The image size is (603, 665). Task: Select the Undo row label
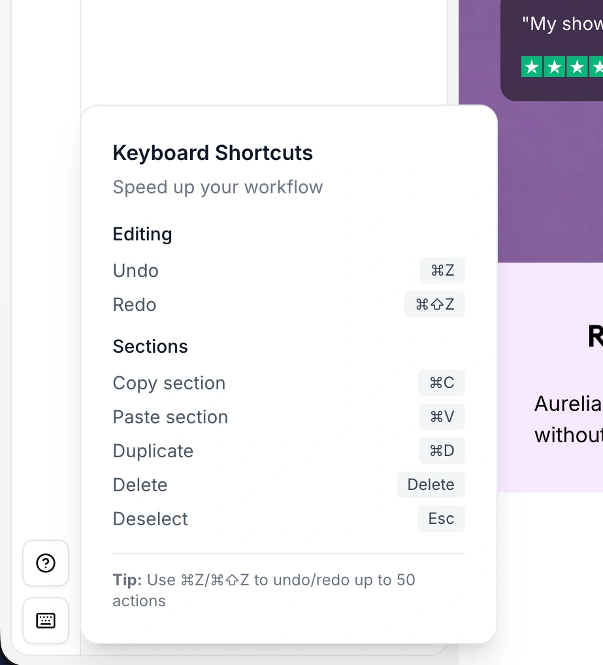click(x=136, y=270)
